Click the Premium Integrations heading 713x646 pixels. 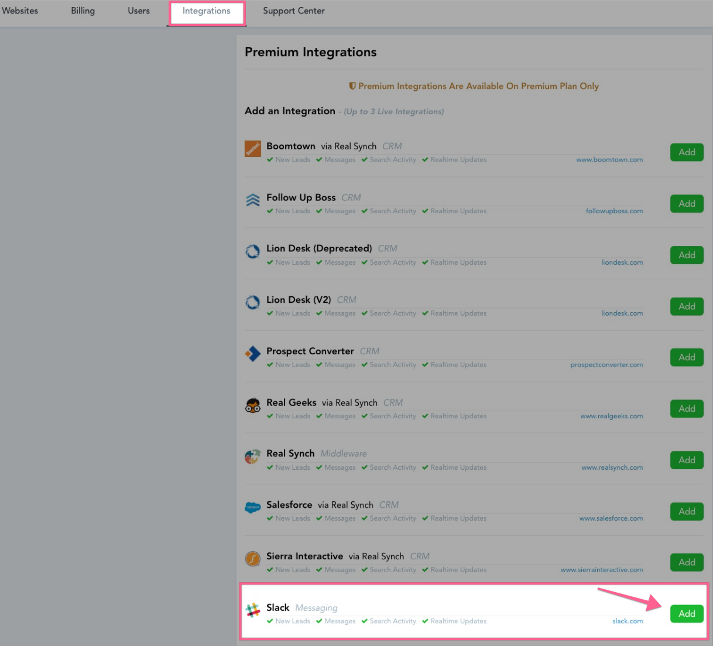coord(311,52)
